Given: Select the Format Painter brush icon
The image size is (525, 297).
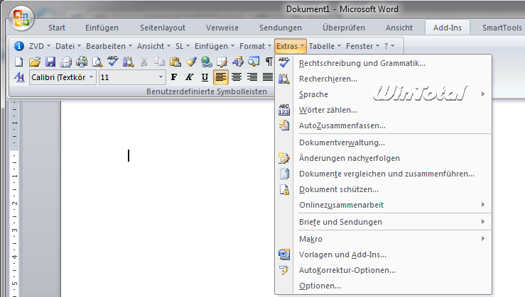Looking at the screenshot, I should [x=191, y=62].
